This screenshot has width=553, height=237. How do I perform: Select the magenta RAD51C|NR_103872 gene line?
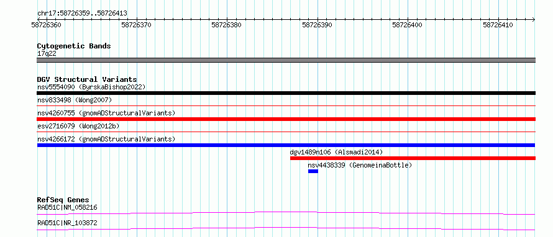286,228
